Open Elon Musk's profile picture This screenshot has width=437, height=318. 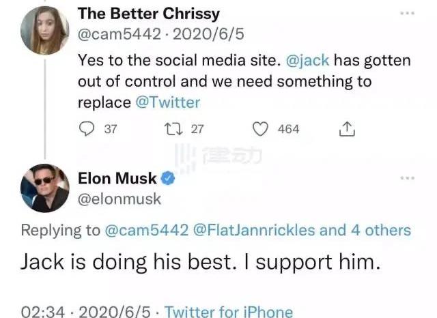point(45,188)
